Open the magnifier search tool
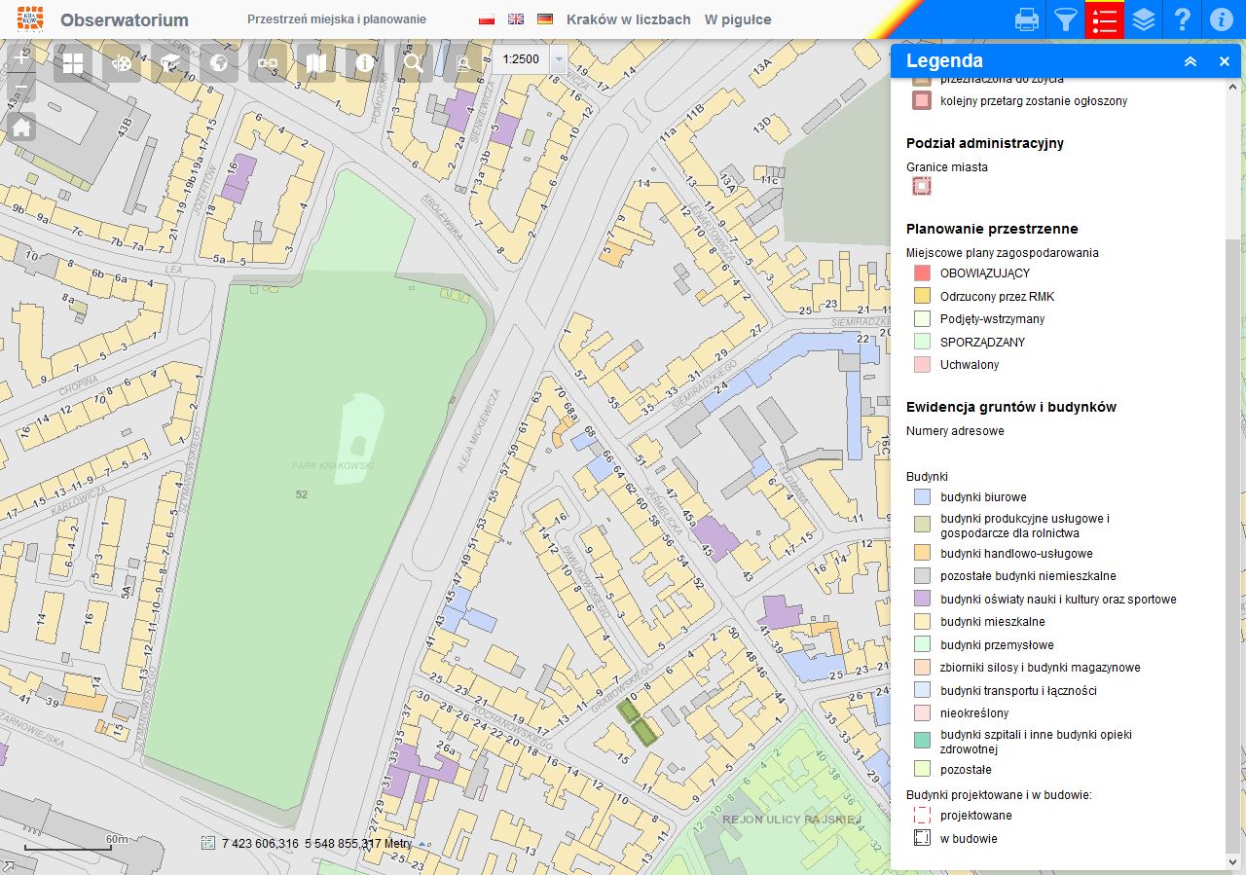 414,64
